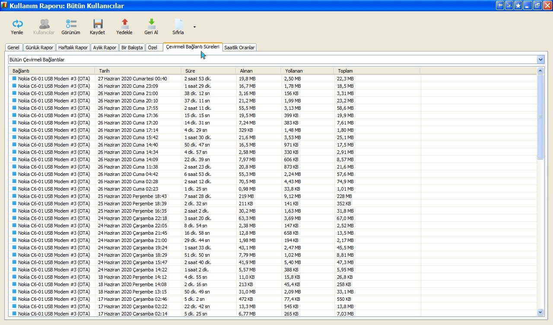Sort by the Süre column header

[x=208, y=71]
